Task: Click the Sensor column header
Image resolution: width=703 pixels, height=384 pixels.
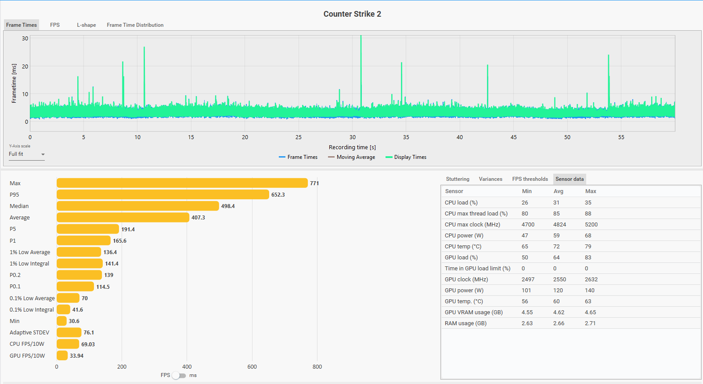Action: click(454, 191)
